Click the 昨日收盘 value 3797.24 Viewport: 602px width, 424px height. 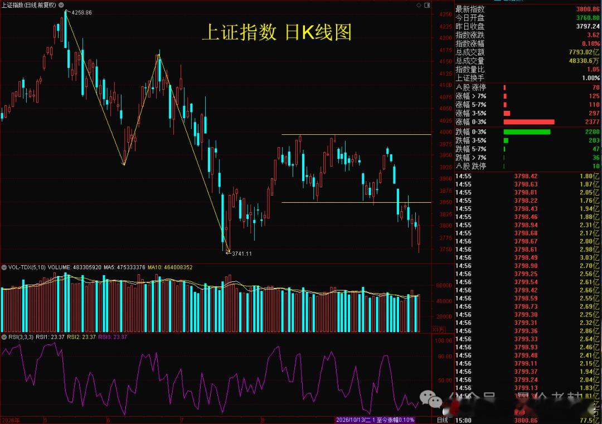pos(588,27)
